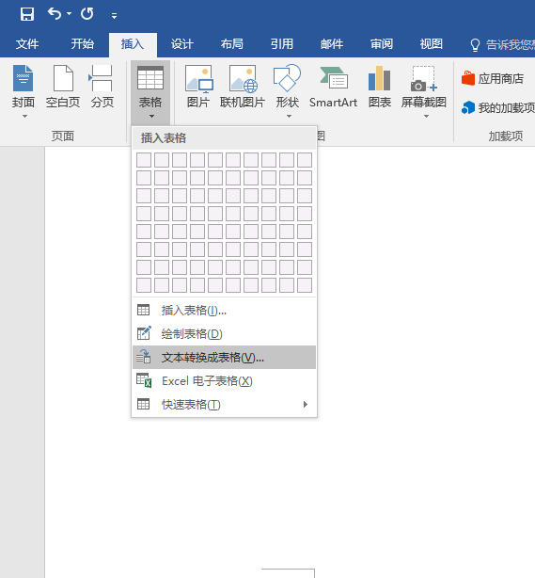Open 我的加载项 add-ins
Viewport: 535px width, 578px height.
[497, 107]
